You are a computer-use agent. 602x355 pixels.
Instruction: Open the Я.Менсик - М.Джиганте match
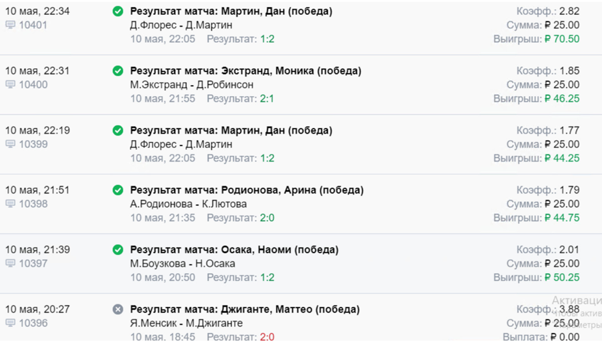pos(186,323)
